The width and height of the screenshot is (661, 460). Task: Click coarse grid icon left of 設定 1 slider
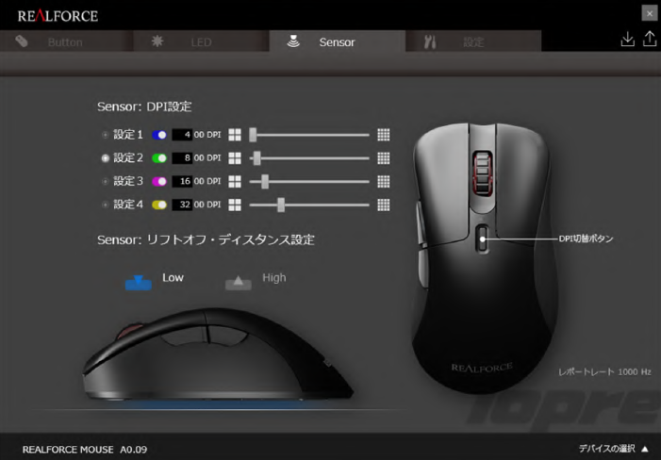coord(235,135)
